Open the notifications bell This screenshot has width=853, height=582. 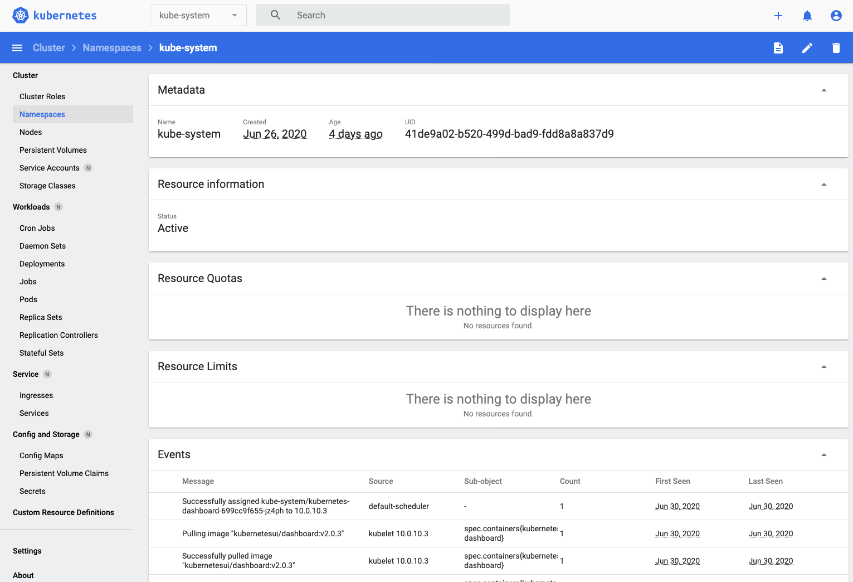807,16
